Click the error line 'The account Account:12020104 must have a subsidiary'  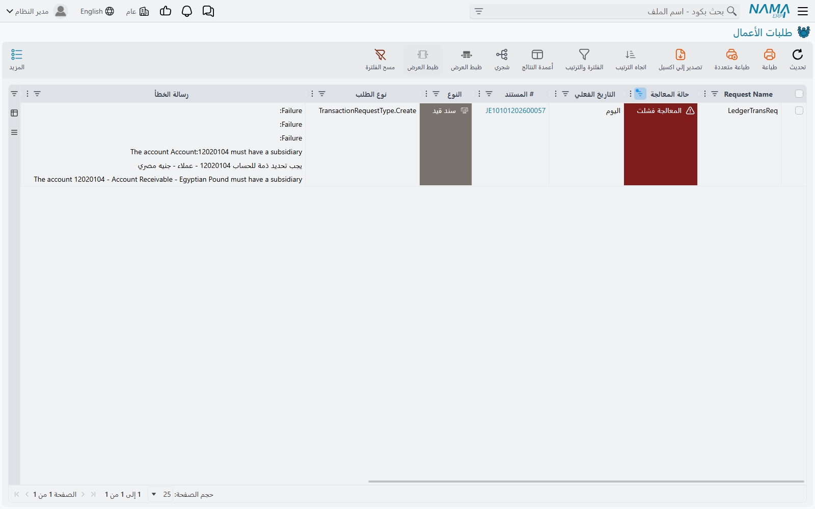[x=216, y=152]
